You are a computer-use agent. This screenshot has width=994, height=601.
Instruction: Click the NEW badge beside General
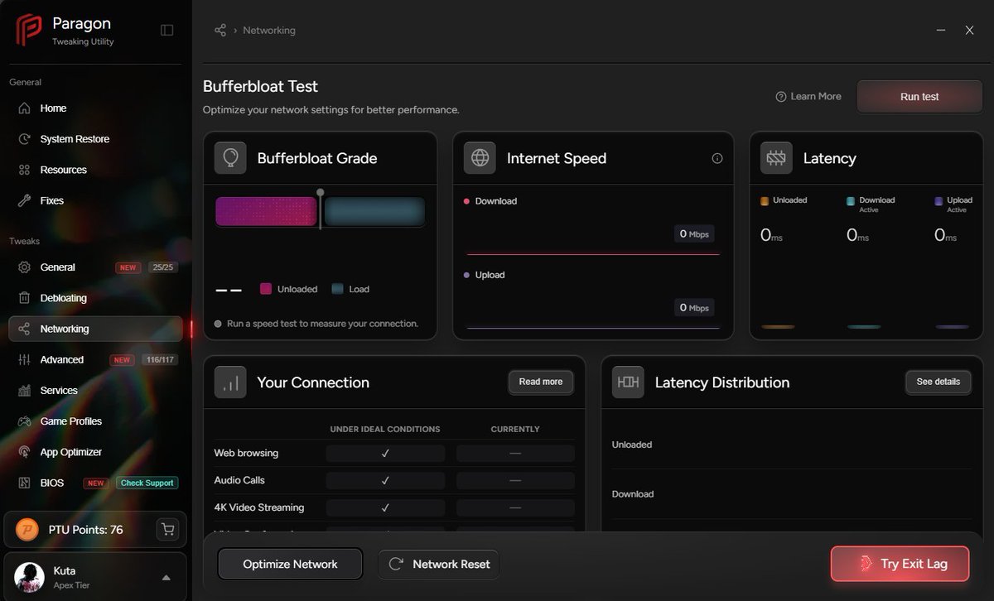pyautogui.click(x=128, y=267)
